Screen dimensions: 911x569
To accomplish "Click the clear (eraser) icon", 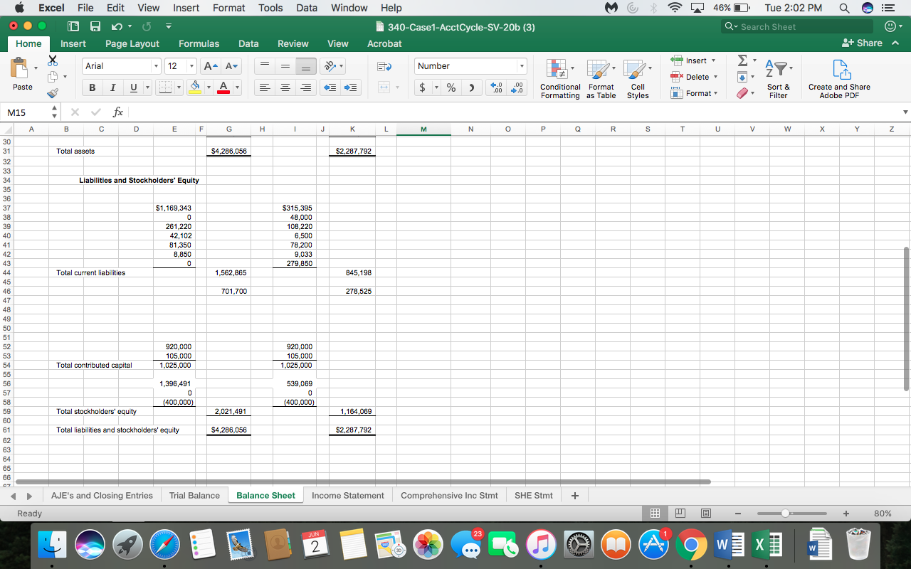I will click(x=744, y=92).
